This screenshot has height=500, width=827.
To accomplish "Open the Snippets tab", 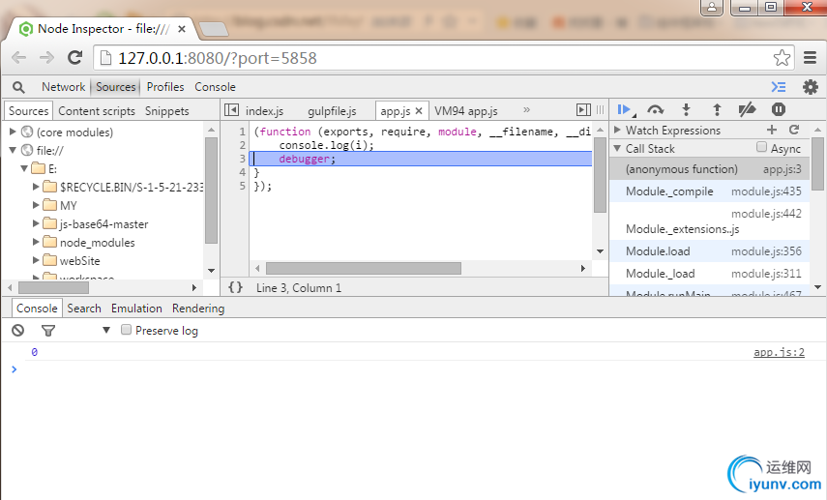I will coord(166,111).
